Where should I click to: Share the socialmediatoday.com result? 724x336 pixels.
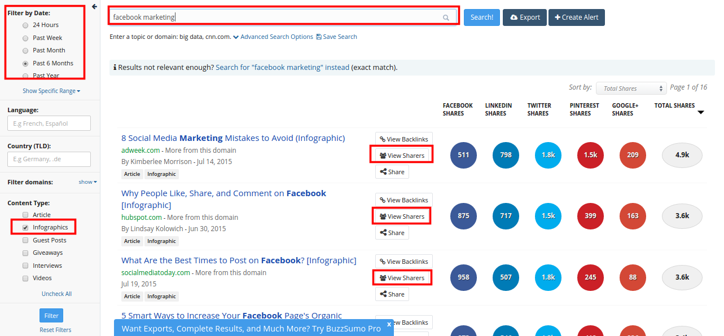tap(392, 294)
